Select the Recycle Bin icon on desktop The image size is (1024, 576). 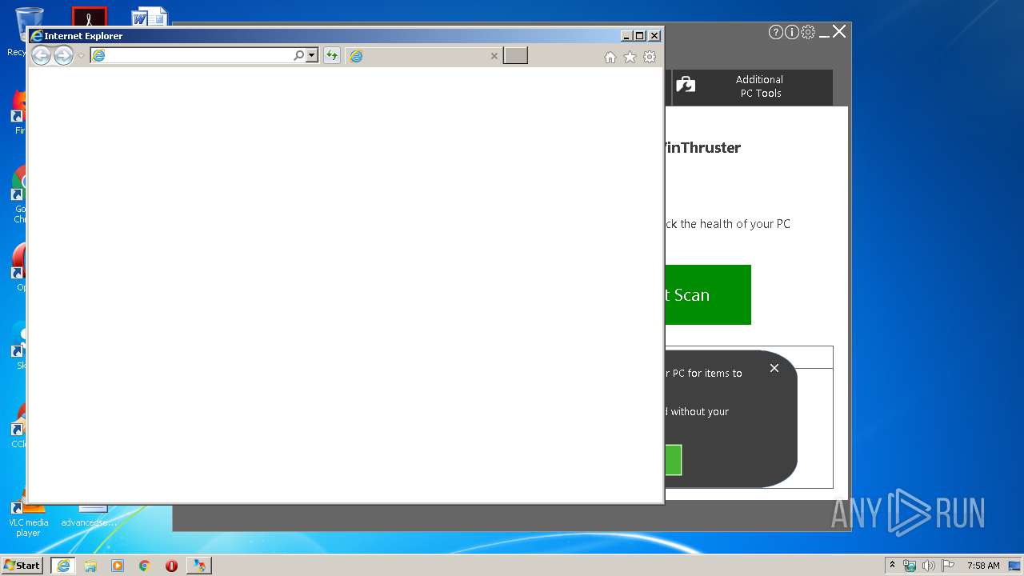[x=28, y=30]
